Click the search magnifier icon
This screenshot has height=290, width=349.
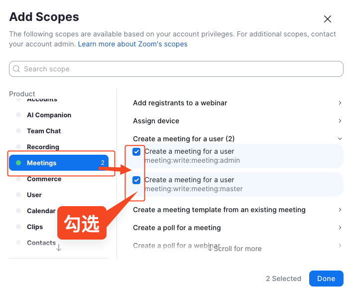(x=17, y=69)
